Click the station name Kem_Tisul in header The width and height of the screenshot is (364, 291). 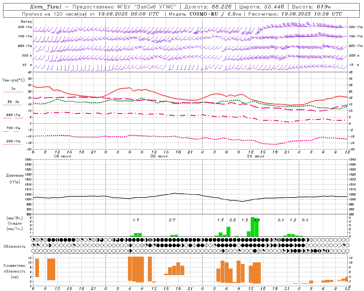[46, 7]
